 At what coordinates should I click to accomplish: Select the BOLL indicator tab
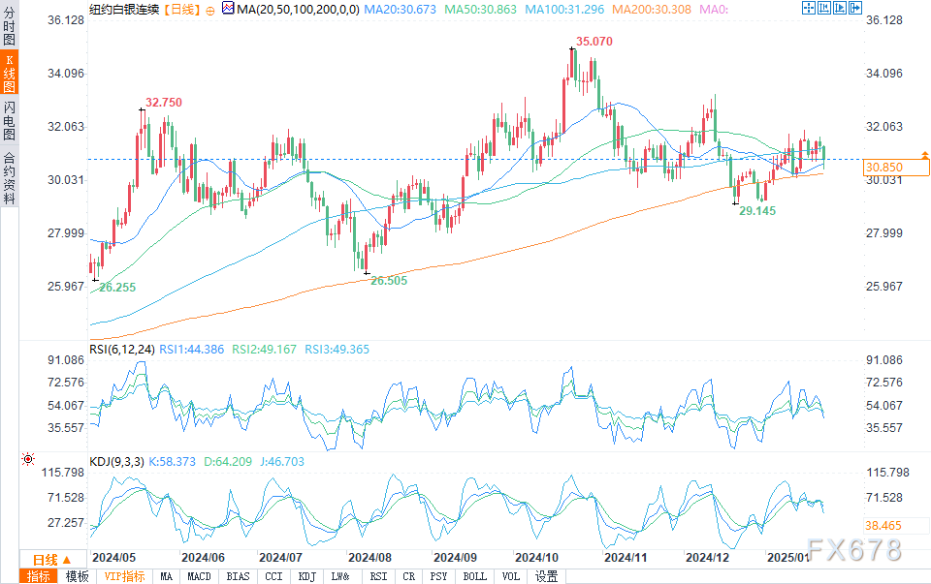point(474,576)
